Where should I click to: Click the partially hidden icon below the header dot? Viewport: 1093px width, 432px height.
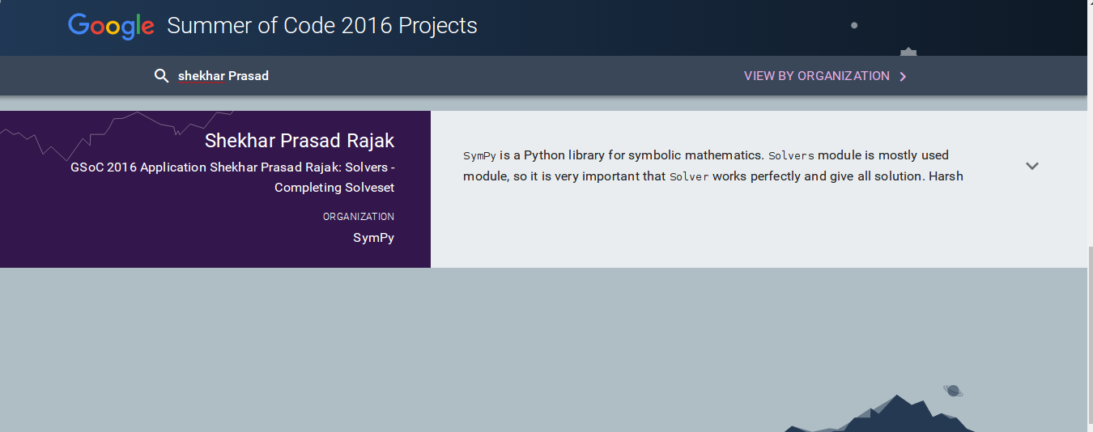[908, 53]
